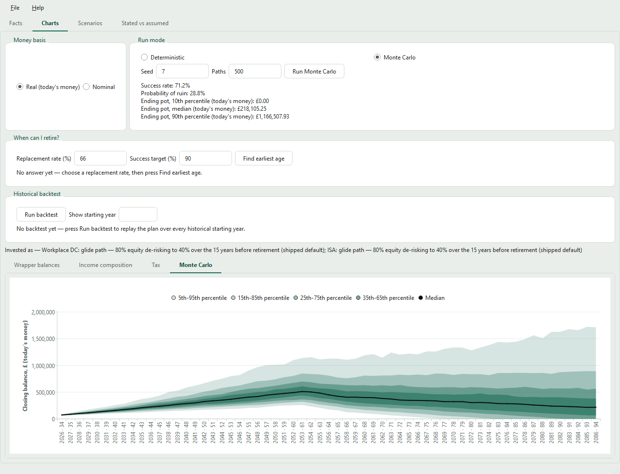The image size is (620, 474).
Task: Toggle the 5th-95th percentile legend marker
Action: click(174, 298)
